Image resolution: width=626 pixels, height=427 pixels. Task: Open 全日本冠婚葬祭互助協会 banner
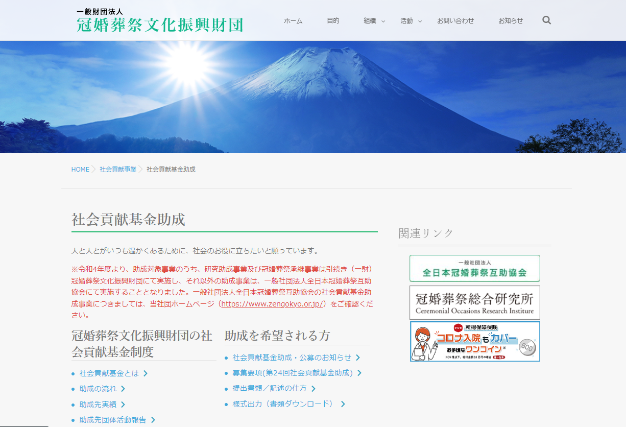point(474,268)
